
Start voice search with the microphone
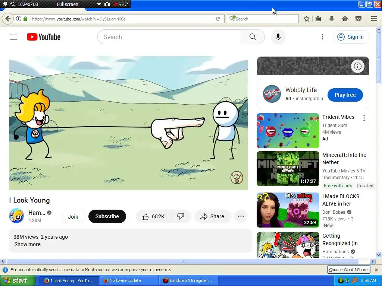[x=278, y=37]
